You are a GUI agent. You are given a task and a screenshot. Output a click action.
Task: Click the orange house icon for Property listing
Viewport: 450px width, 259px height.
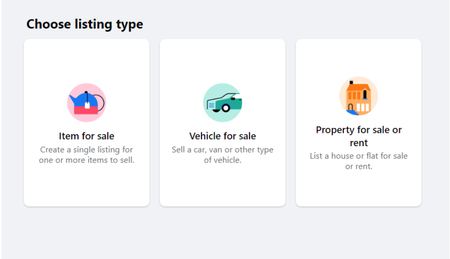pos(359,96)
